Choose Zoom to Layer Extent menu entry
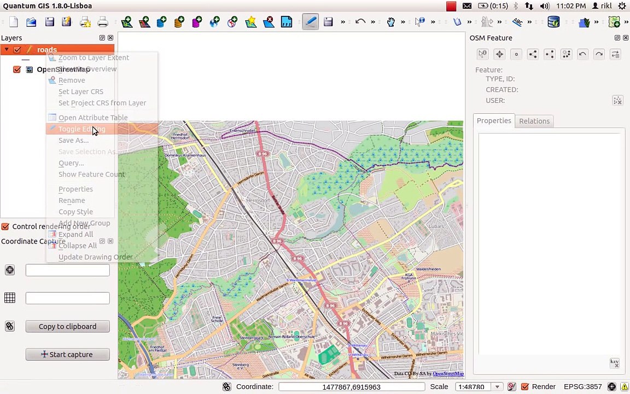The width and height of the screenshot is (630, 394). click(102, 57)
